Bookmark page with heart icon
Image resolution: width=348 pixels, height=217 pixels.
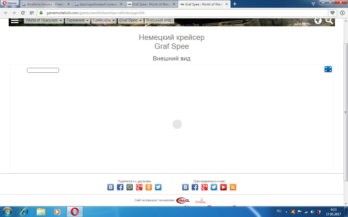[332, 13]
